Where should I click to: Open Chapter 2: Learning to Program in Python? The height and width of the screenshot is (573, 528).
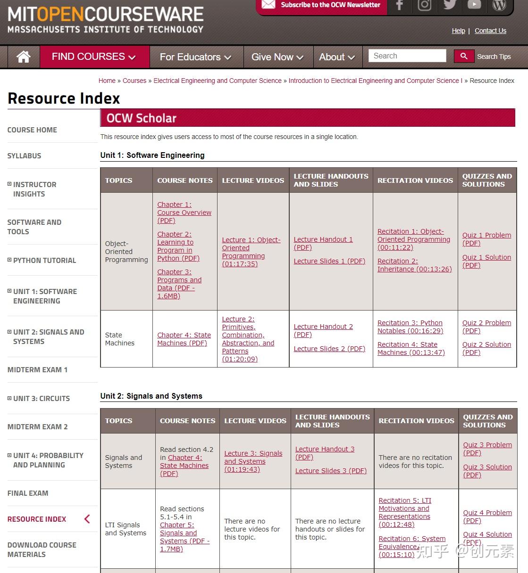click(178, 246)
